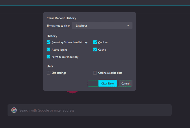Uncheck the Cookies checkbox
Viewport: 190px width, 128px height.
[95, 42]
